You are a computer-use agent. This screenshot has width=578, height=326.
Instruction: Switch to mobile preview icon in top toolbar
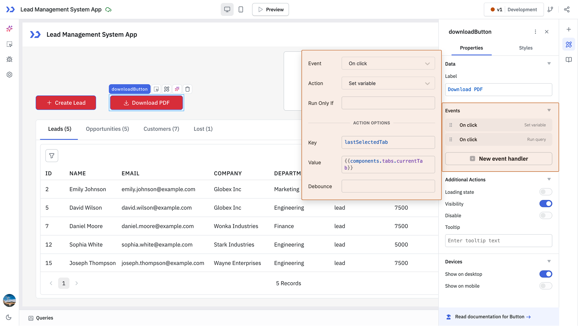tap(241, 9)
